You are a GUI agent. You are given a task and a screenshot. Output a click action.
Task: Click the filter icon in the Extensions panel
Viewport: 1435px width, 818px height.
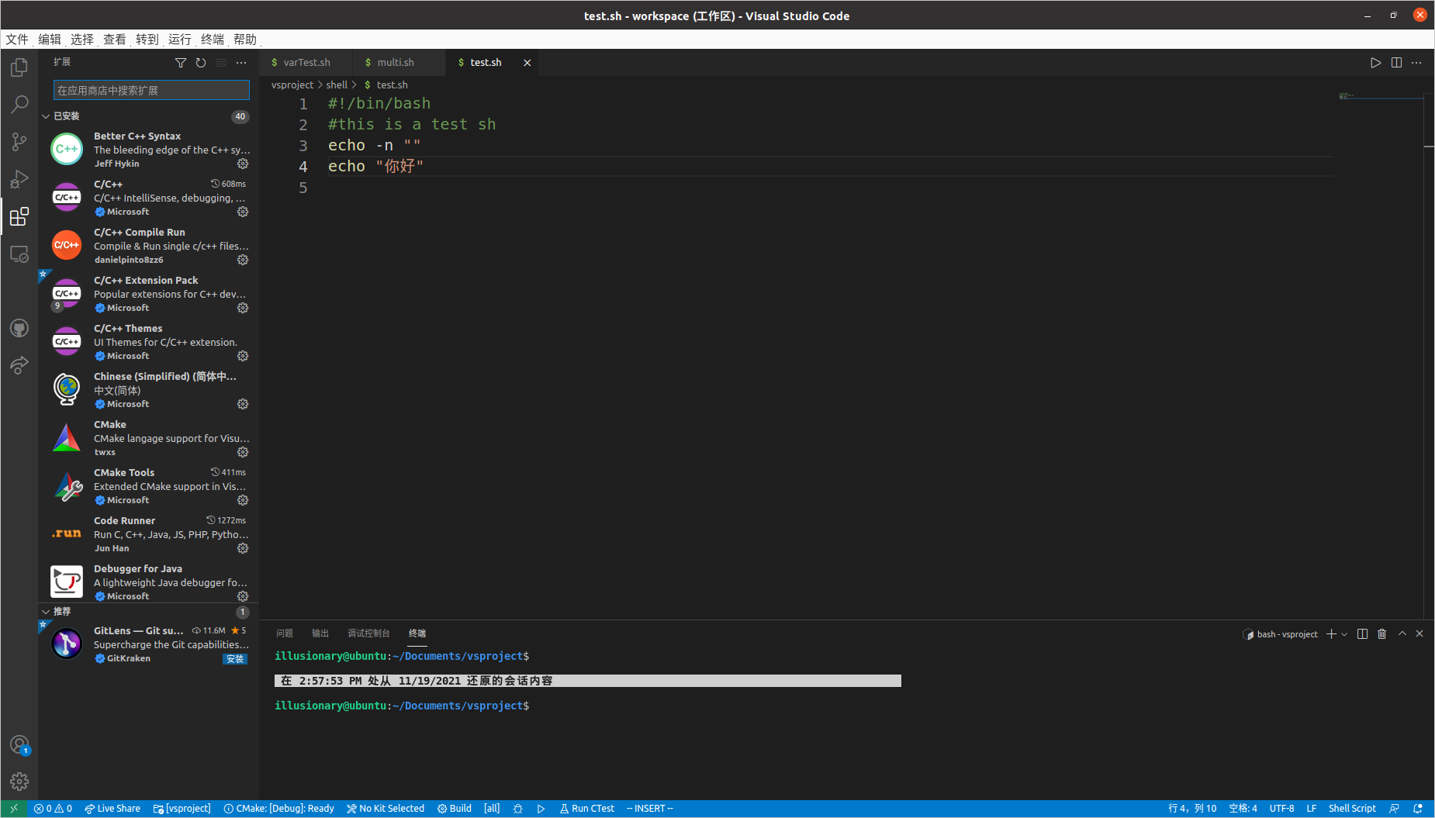coord(181,63)
